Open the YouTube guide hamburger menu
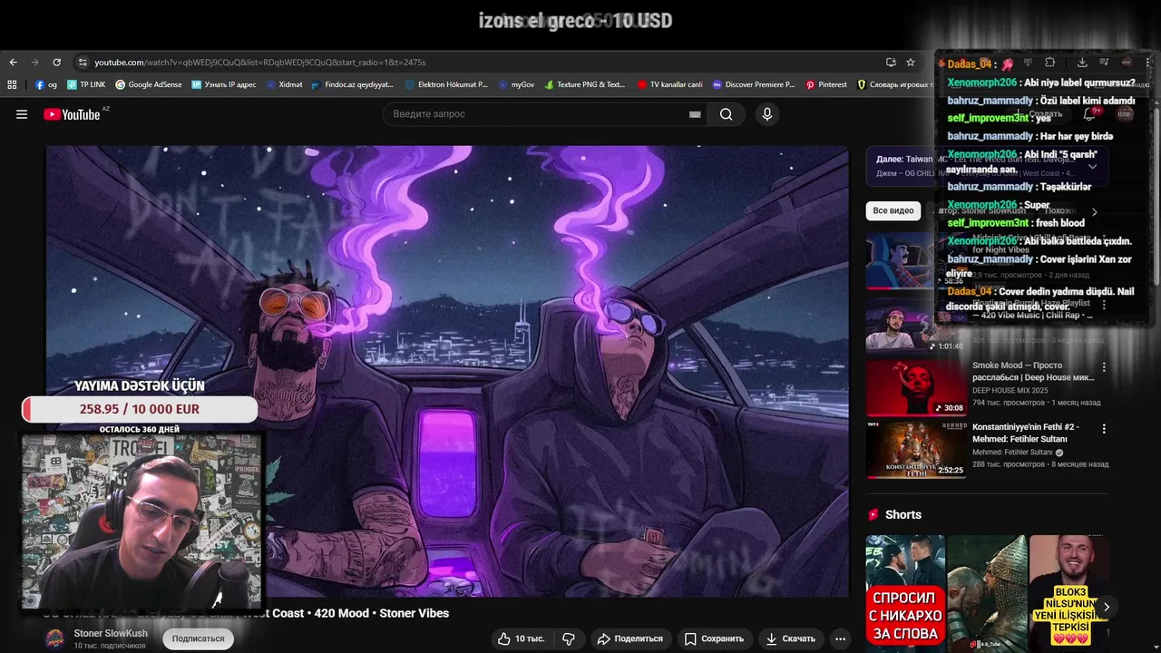Screen dimensions: 1161x653 [22, 114]
